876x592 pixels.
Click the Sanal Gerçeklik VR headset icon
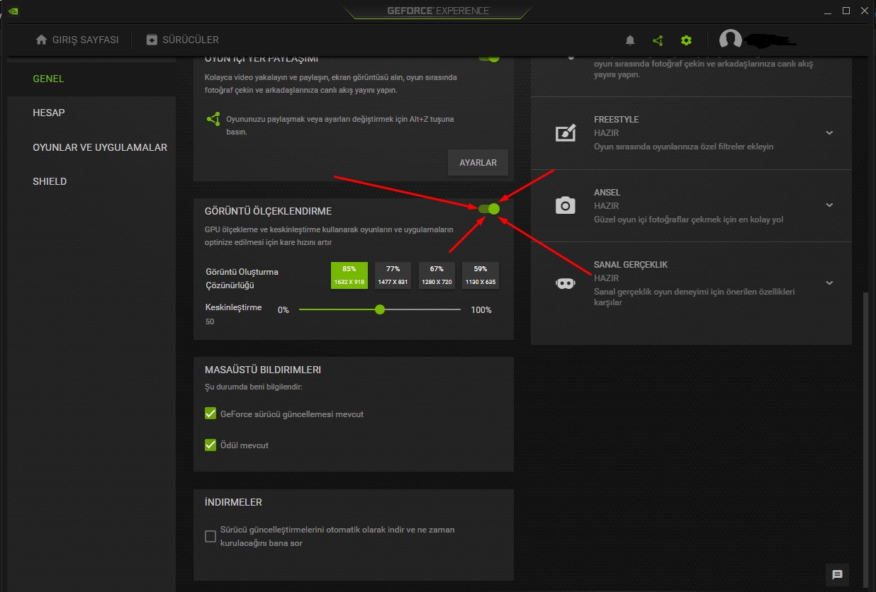[x=565, y=283]
